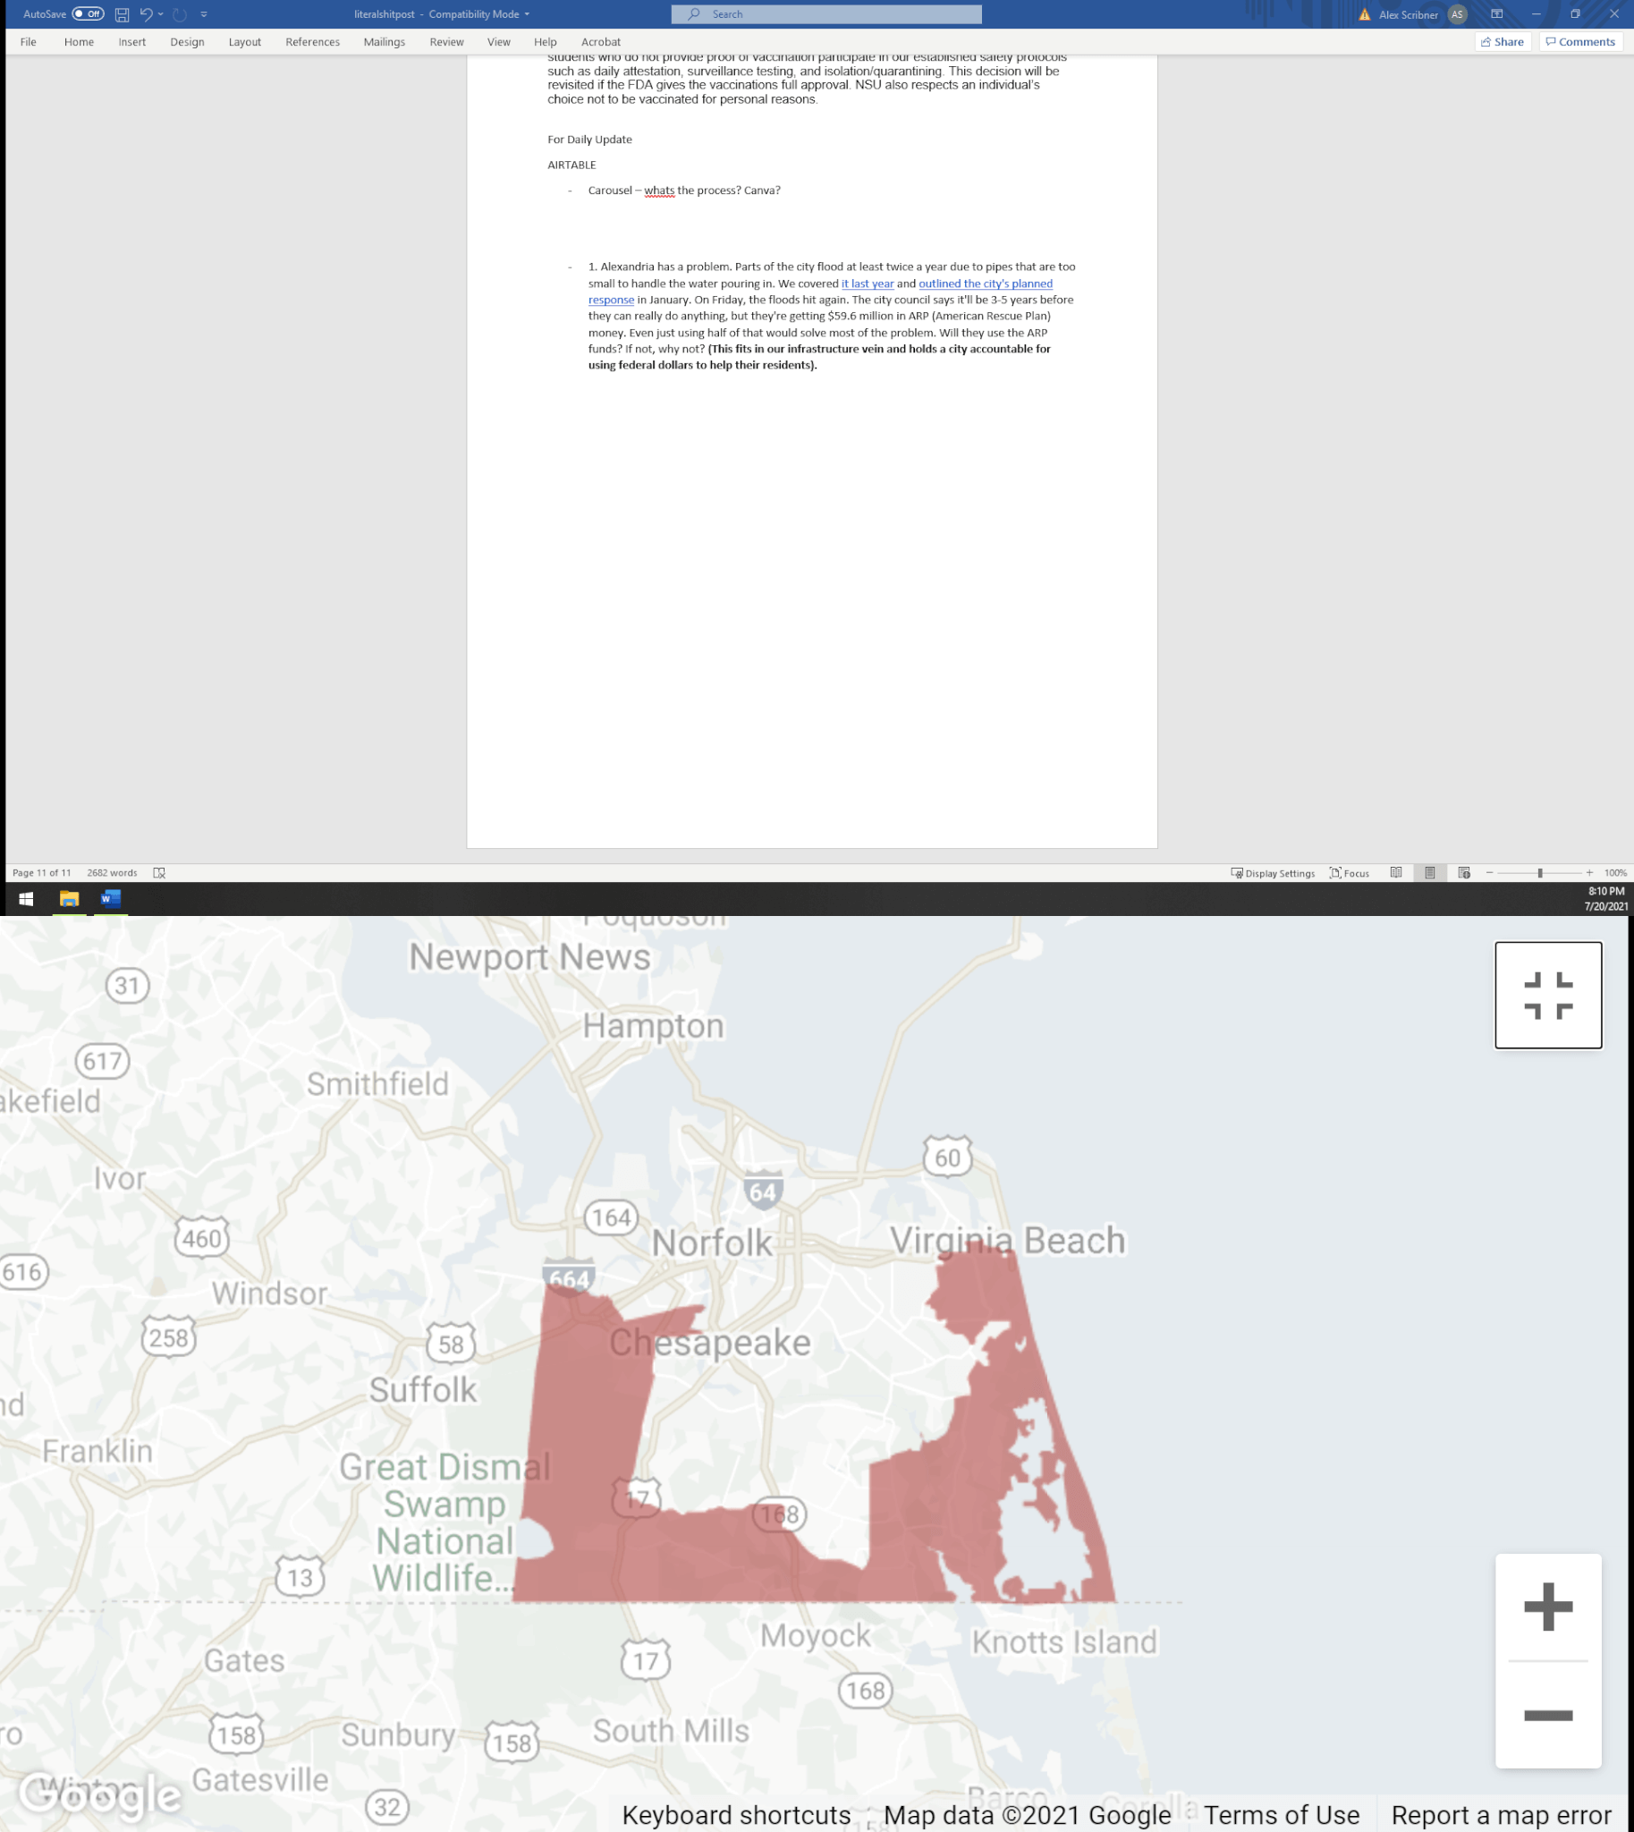Switch to Read Mode view icon
This screenshot has width=1634, height=1832.
point(1396,873)
